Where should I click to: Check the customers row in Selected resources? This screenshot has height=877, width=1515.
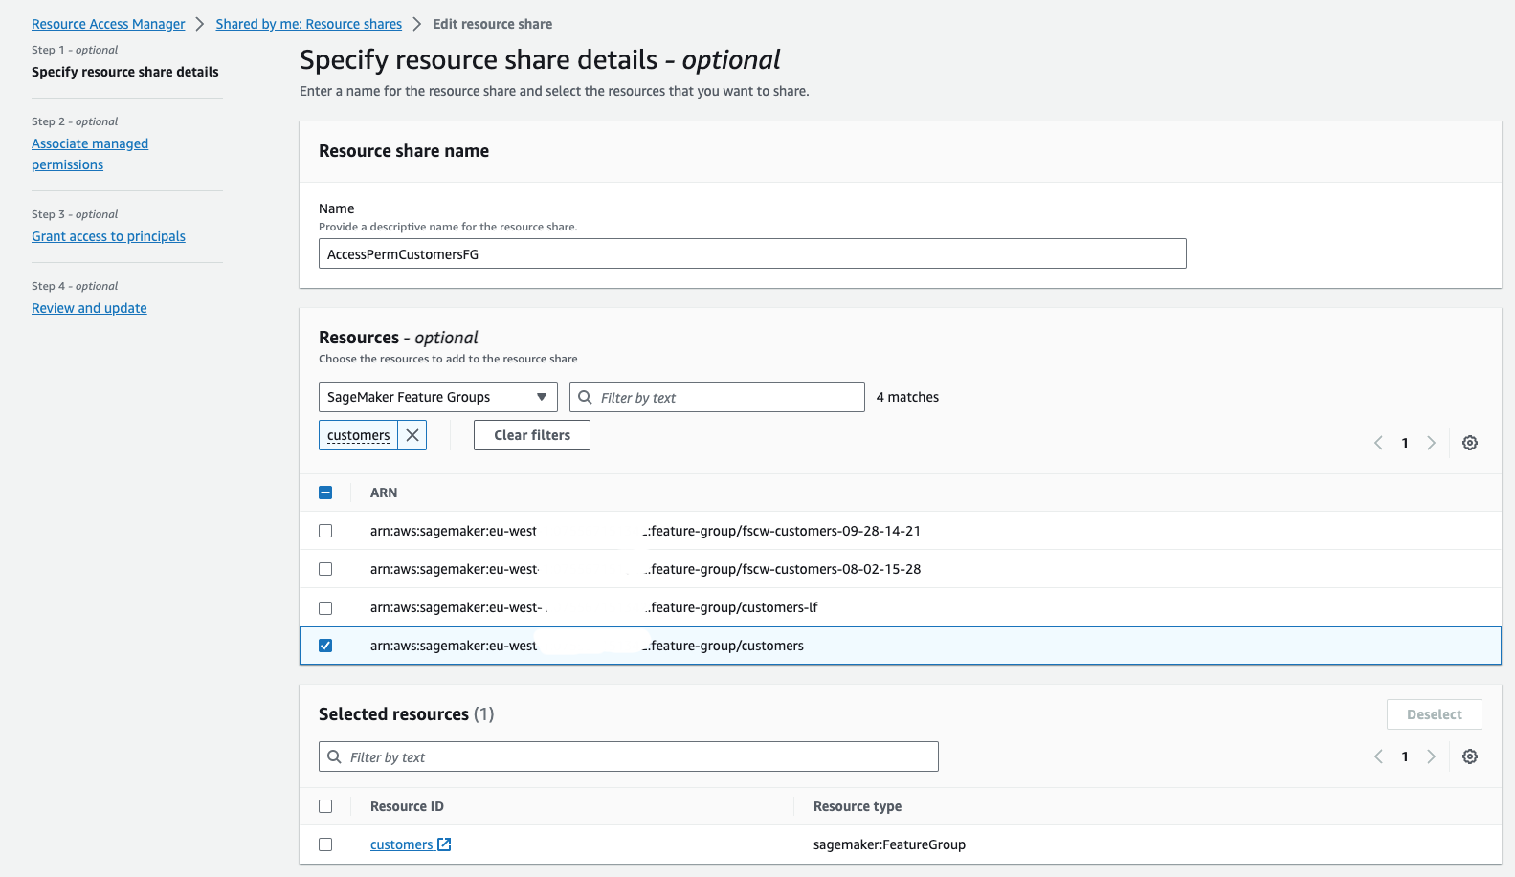coord(325,844)
